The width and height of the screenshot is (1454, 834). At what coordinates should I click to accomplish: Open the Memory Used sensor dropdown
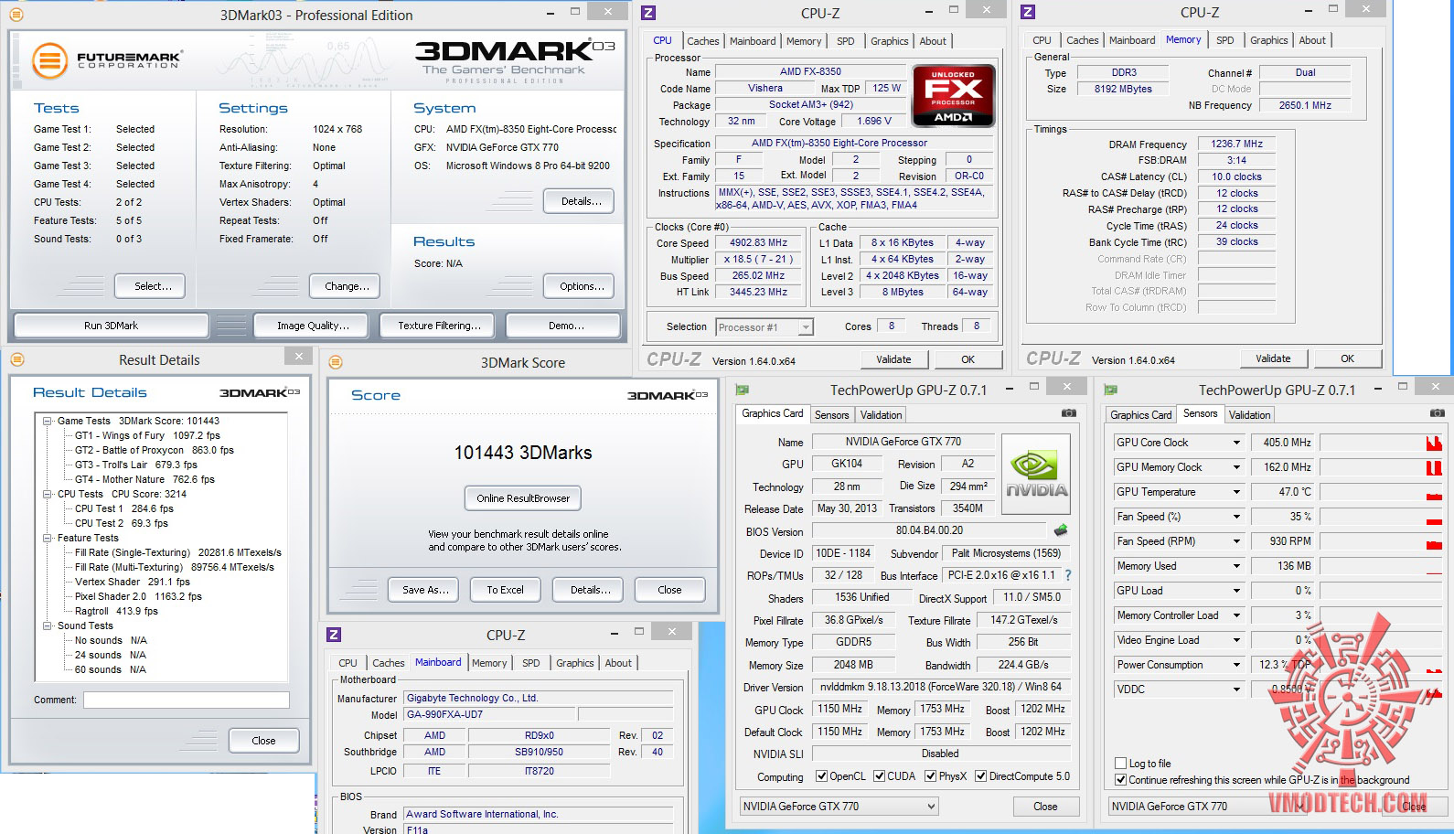(1236, 566)
